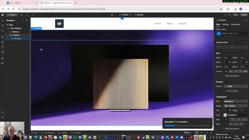Click the blue plus handle above the canvas
The height and width of the screenshot is (140, 249).
tap(122, 18)
